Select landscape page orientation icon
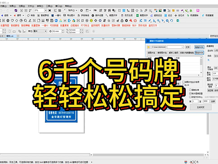Viewport: 218px width, 164px height. click(14, 31)
